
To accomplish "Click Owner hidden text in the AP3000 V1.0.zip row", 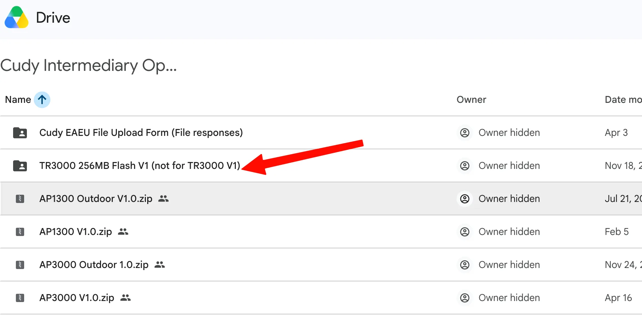I will tap(509, 298).
